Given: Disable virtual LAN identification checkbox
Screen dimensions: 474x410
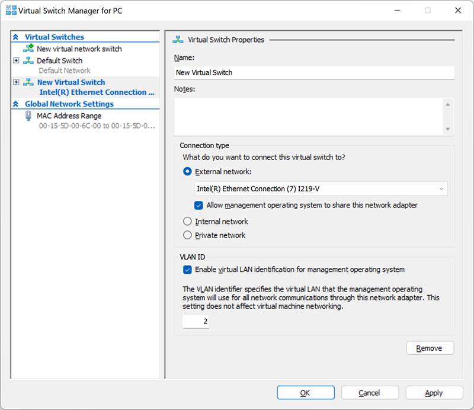Looking at the screenshot, I should coord(188,270).
